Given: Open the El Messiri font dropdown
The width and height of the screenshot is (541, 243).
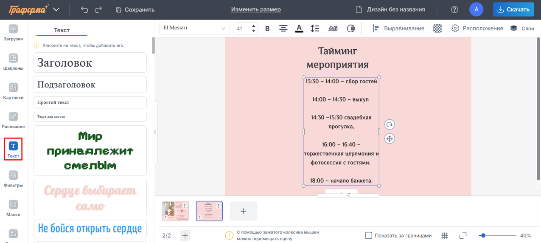Looking at the screenshot, I should pos(195,28).
